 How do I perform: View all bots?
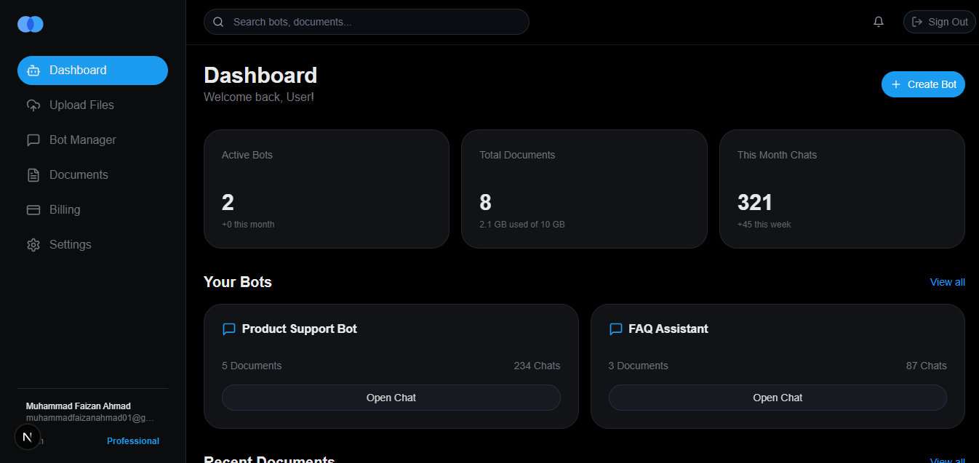pyautogui.click(x=947, y=282)
